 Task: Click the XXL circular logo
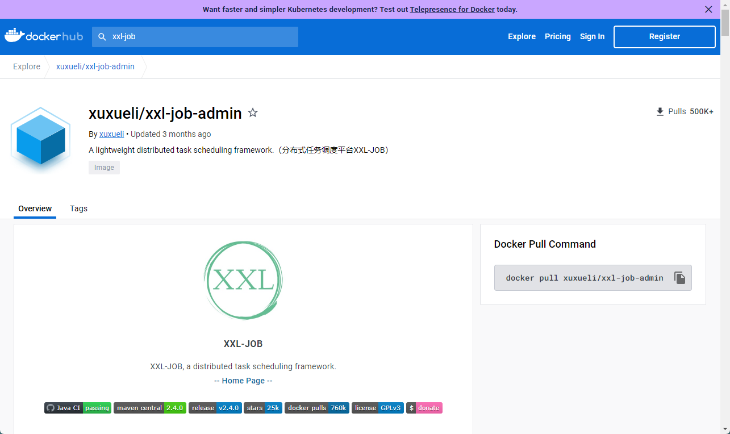point(243,279)
